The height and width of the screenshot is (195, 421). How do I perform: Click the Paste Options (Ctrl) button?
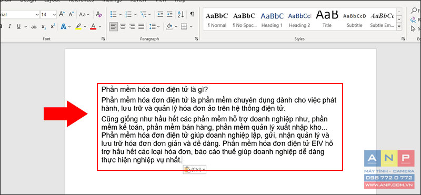(195, 169)
